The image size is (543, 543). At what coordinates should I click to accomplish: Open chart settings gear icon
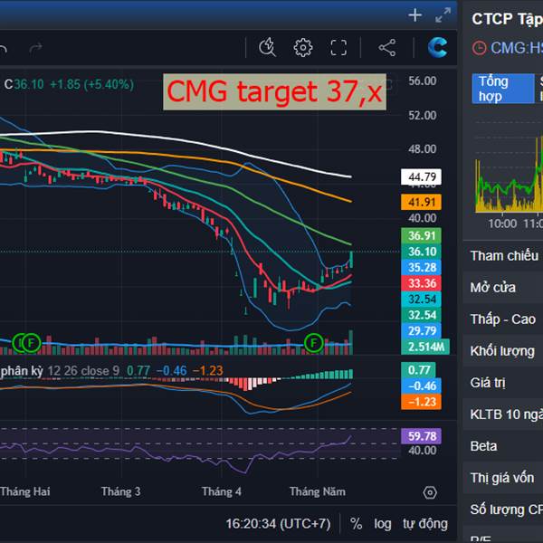(303, 47)
